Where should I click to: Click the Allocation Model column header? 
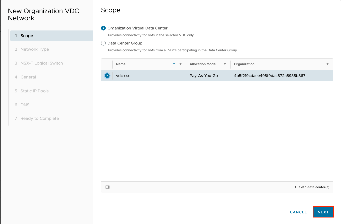pyautogui.click(x=203, y=64)
